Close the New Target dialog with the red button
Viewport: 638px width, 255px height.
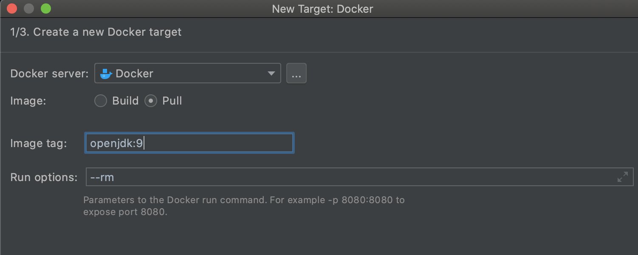pyautogui.click(x=13, y=8)
